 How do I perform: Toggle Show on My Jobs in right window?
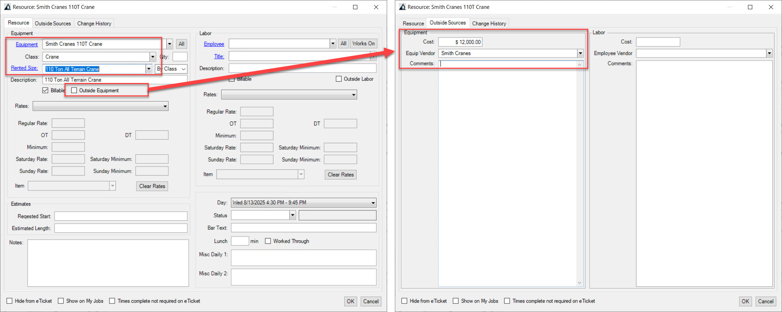click(x=456, y=301)
